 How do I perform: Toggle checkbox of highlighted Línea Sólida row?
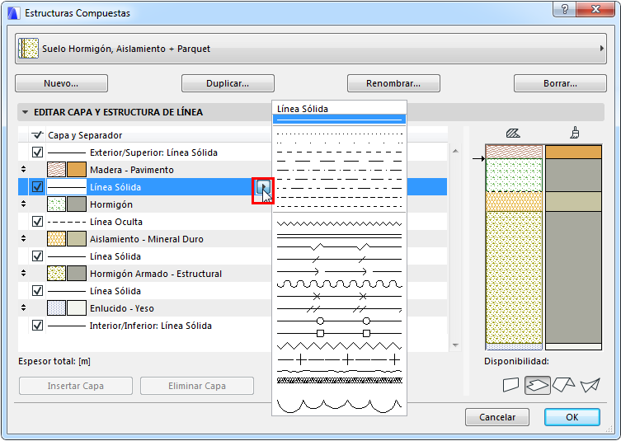click(x=37, y=187)
